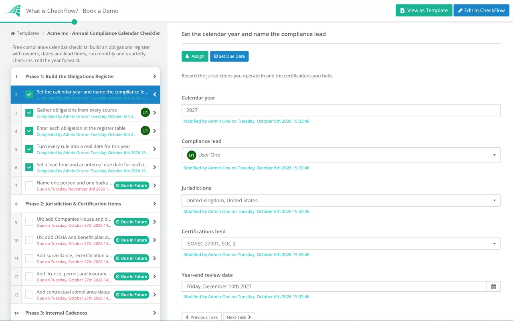This screenshot has height=321, width=513.
Task: Go to Next Task
Action: tap(239, 317)
